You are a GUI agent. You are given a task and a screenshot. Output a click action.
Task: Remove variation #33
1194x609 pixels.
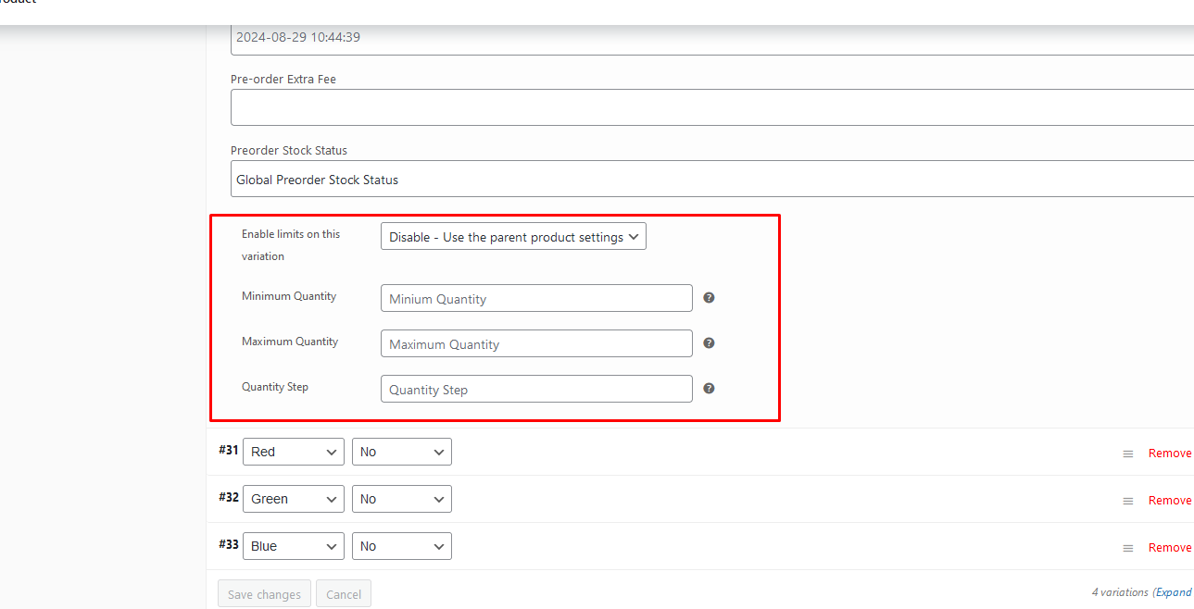pyautogui.click(x=1169, y=548)
